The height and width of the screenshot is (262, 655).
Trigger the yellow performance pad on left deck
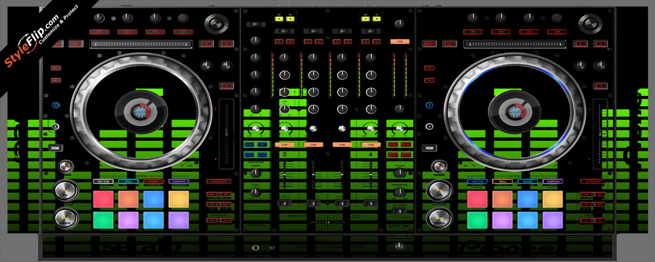tap(179, 199)
